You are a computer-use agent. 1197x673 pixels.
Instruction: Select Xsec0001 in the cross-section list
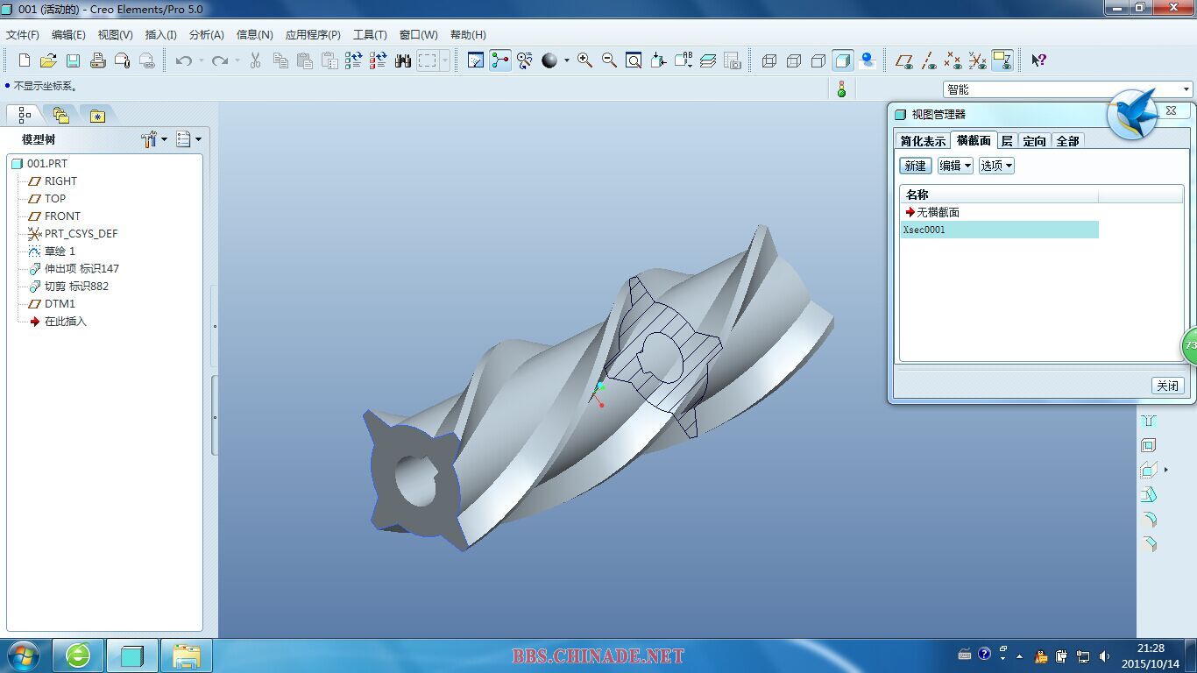924,230
